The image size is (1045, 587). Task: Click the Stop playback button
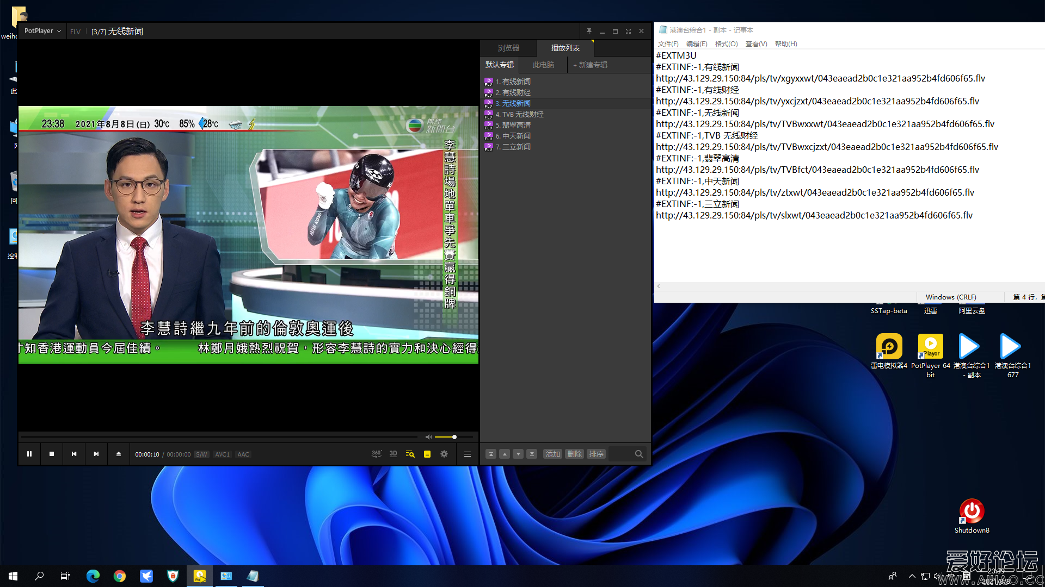click(52, 454)
